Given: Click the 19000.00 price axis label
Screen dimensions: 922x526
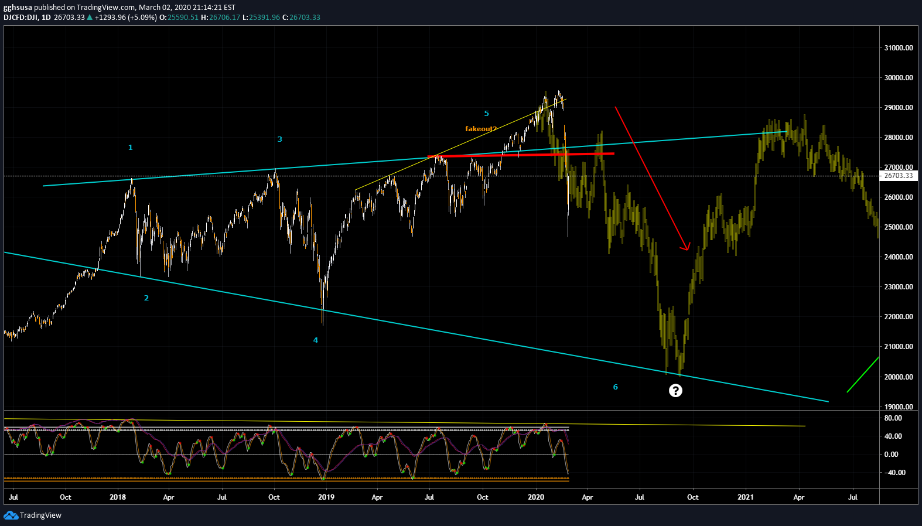Looking at the screenshot, I should (x=899, y=407).
